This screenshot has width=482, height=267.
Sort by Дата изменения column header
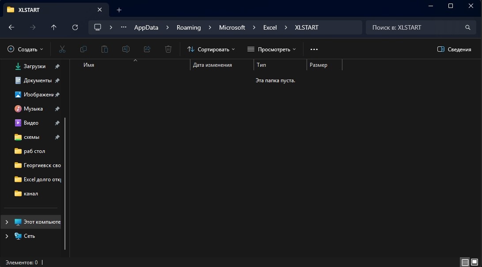222,65
